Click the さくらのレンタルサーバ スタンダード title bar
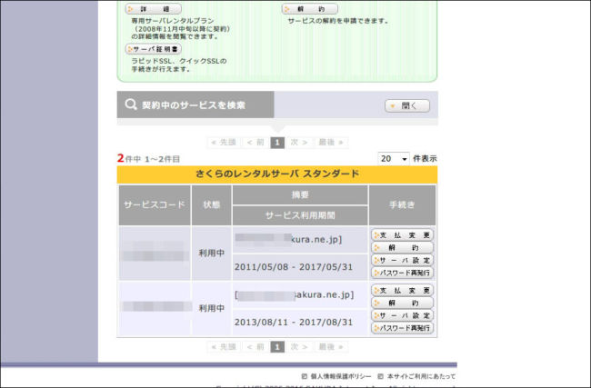 (277, 174)
